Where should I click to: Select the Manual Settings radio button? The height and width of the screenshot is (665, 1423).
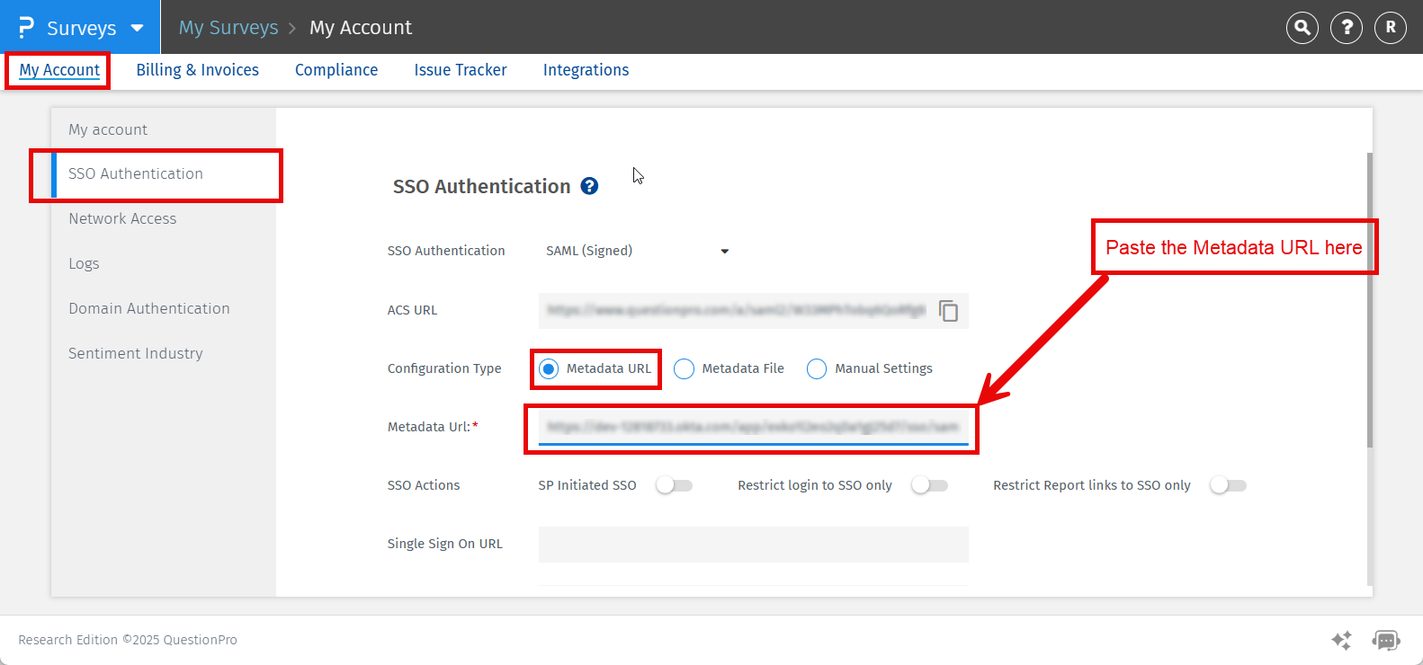coord(817,369)
